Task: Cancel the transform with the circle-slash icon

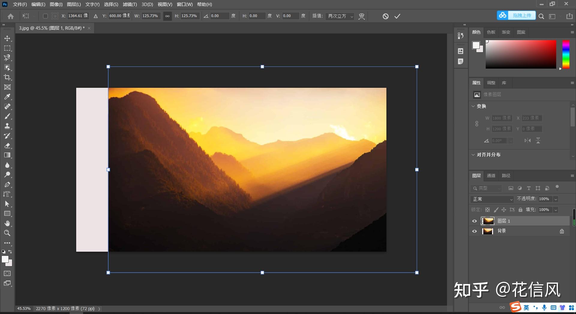Action: click(x=385, y=16)
